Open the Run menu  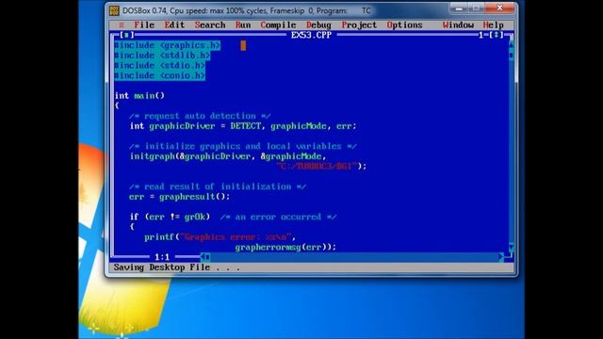click(243, 25)
